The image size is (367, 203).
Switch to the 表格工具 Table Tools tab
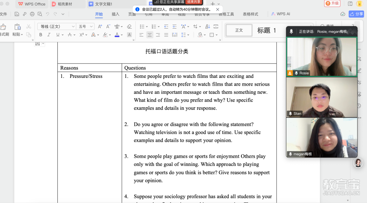point(226,14)
